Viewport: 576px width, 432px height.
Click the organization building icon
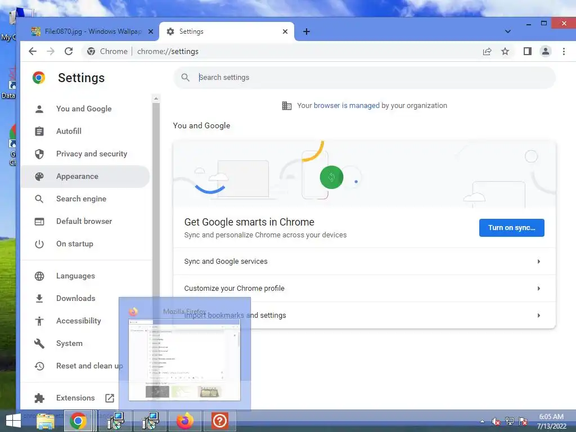[x=287, y=106]
